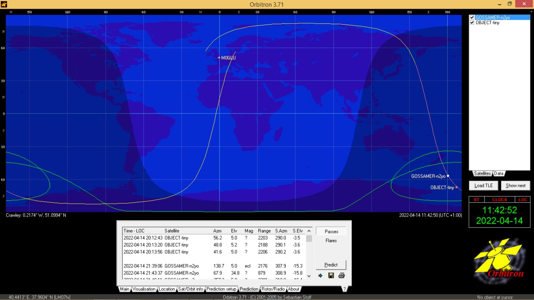Click the Orbitron satellite logo
Screen dimensions: 534x300
(499, 258)
